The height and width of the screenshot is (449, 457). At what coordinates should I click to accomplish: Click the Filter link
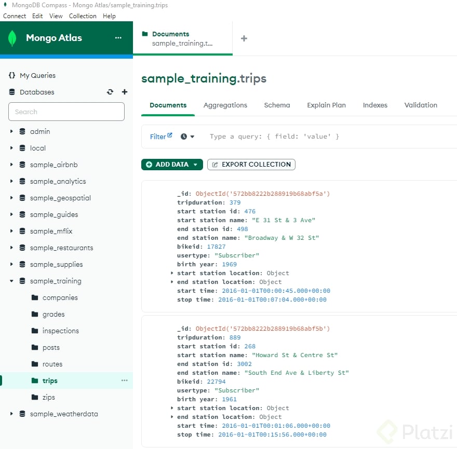(x=158, y=137)
